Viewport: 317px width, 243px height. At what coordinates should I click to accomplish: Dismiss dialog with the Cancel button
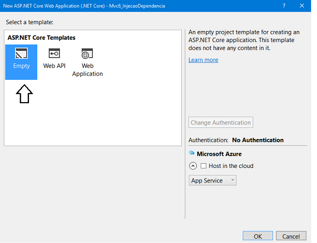[x=291, y=236]
